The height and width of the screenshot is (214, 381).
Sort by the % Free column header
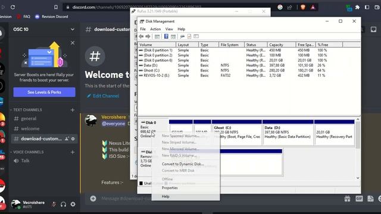[329, 45]
